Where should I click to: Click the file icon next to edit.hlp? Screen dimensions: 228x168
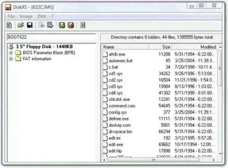(x=105, y=151)
